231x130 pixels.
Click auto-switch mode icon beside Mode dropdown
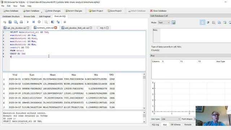(174, 22)
